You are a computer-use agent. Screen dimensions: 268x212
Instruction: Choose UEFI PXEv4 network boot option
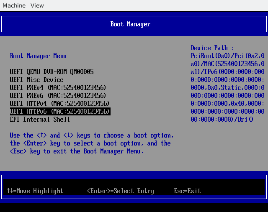58,88
